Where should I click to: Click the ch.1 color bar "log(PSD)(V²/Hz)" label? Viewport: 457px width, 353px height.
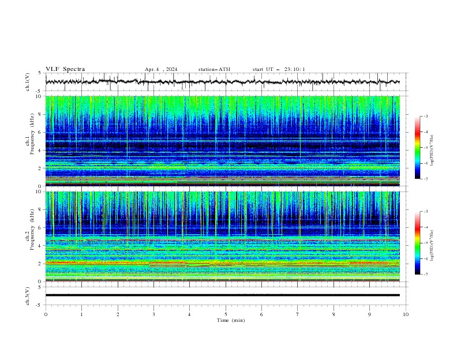pyautogui.click(x=432, y=151)
